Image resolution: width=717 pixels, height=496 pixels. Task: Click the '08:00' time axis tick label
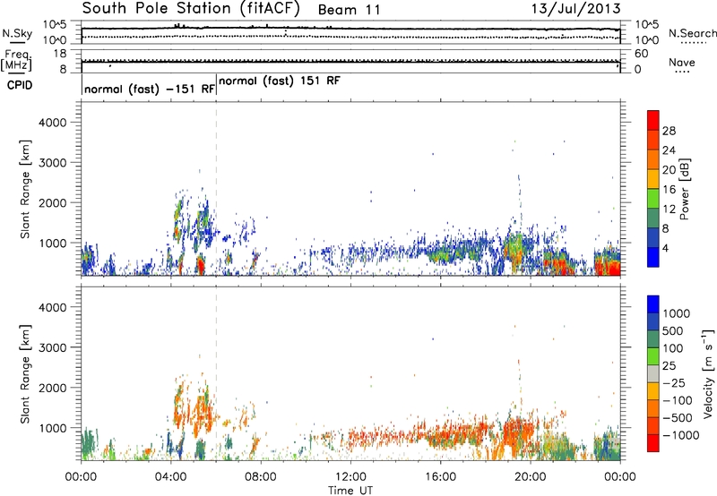(x=261, y=477)
